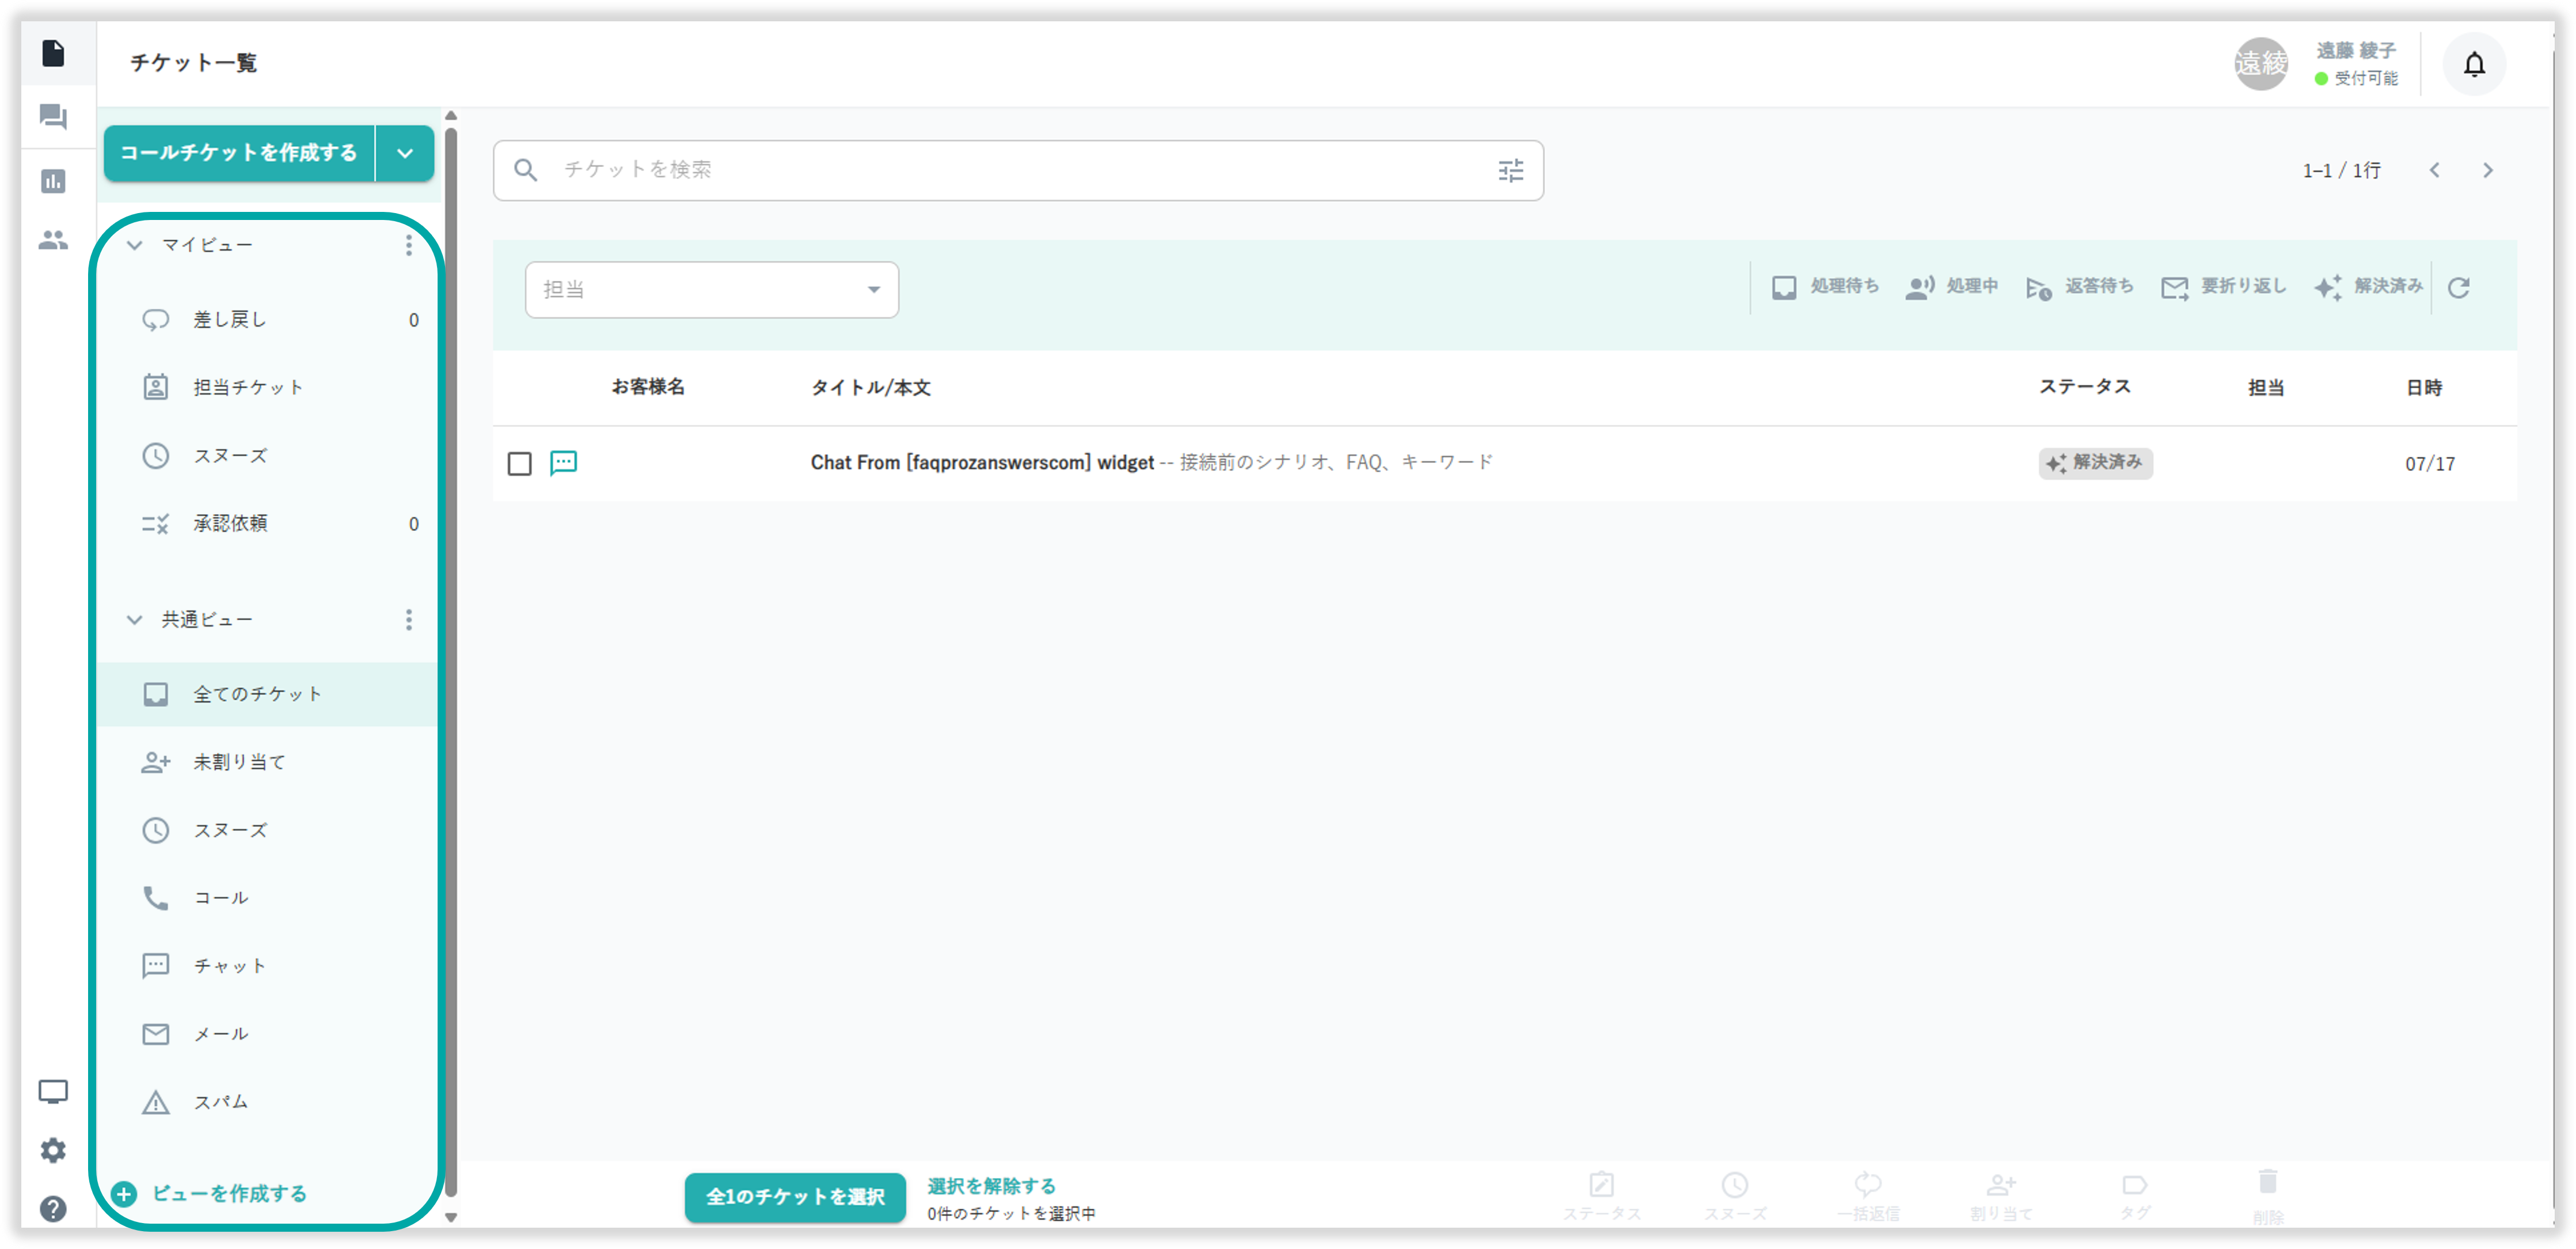Viewport: 2576px width, 1249px height.
Task: Check the Chat From widget ticket checkbox
Action: [x=519, y=463]
